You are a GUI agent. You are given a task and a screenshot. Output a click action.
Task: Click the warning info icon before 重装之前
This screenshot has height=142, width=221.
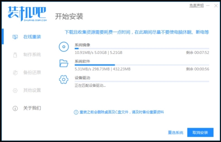point(76,112)
